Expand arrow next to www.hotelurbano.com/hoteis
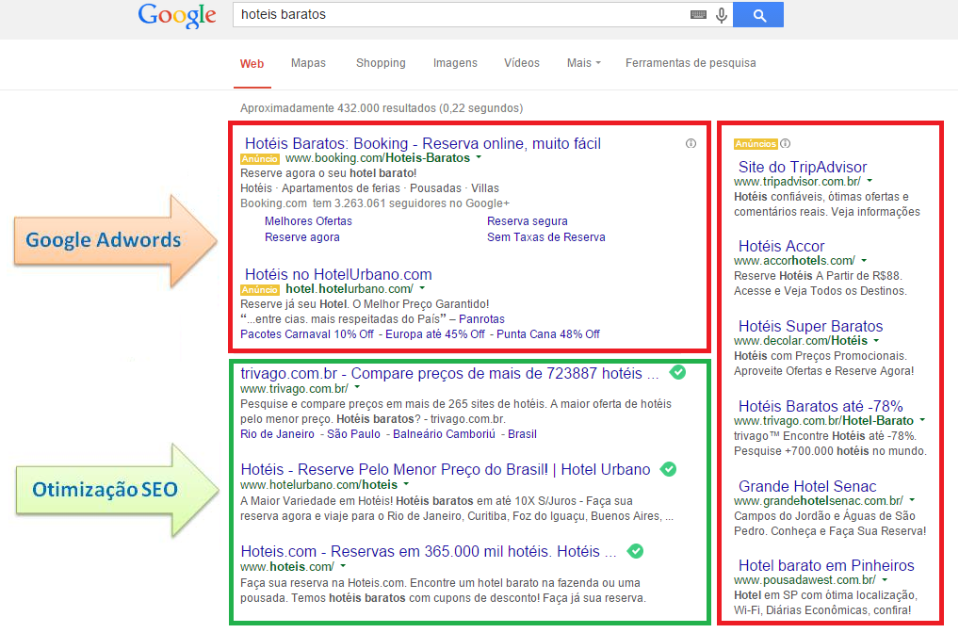 pyautogui.click(x=406, y=484)
